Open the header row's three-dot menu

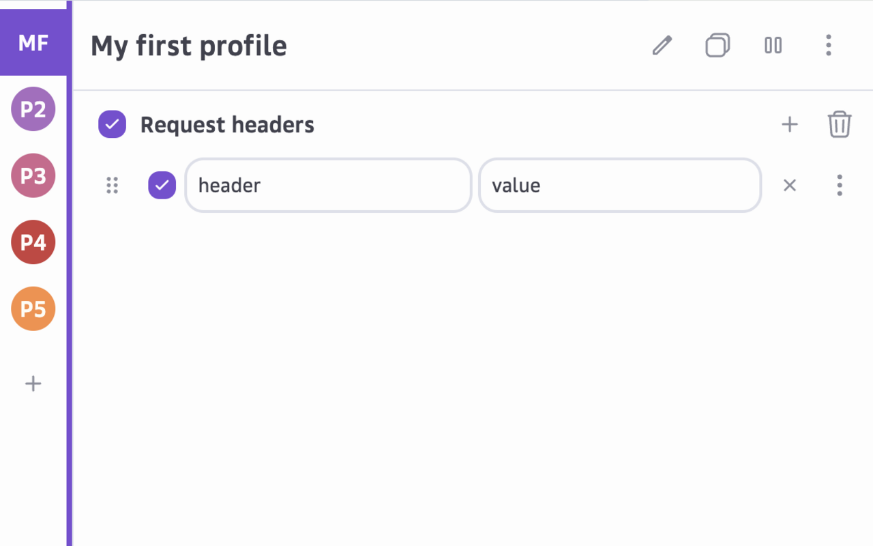click(839, 185)
